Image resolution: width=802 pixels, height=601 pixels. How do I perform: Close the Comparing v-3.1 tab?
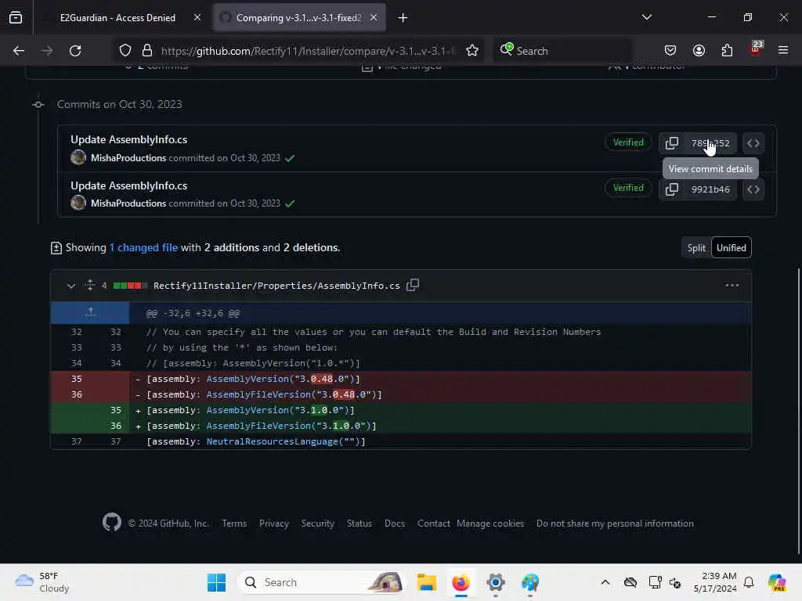[374, 17]
